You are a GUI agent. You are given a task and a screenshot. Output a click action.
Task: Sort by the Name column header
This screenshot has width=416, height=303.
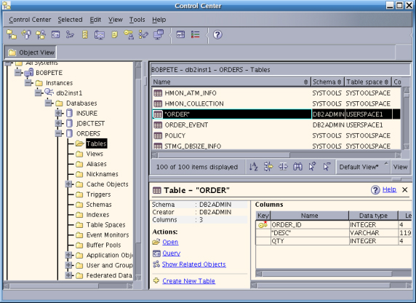pyautogui.click(x=231, y=82)
